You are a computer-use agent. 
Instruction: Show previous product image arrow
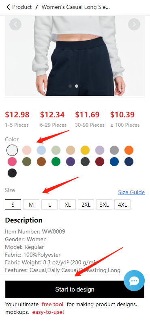click(x=15, y=24)
